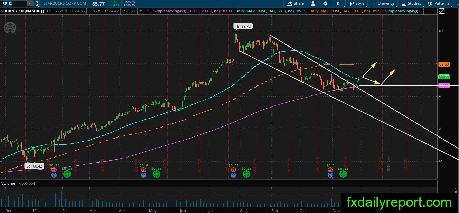Click the 100 label on price axis
The image size is (459, 213).
[441, 31]
